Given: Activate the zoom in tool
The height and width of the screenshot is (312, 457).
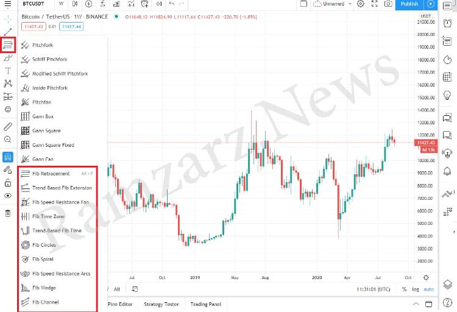Looking at the screenshot, I should pyautogui.click(x=8, y=140).
